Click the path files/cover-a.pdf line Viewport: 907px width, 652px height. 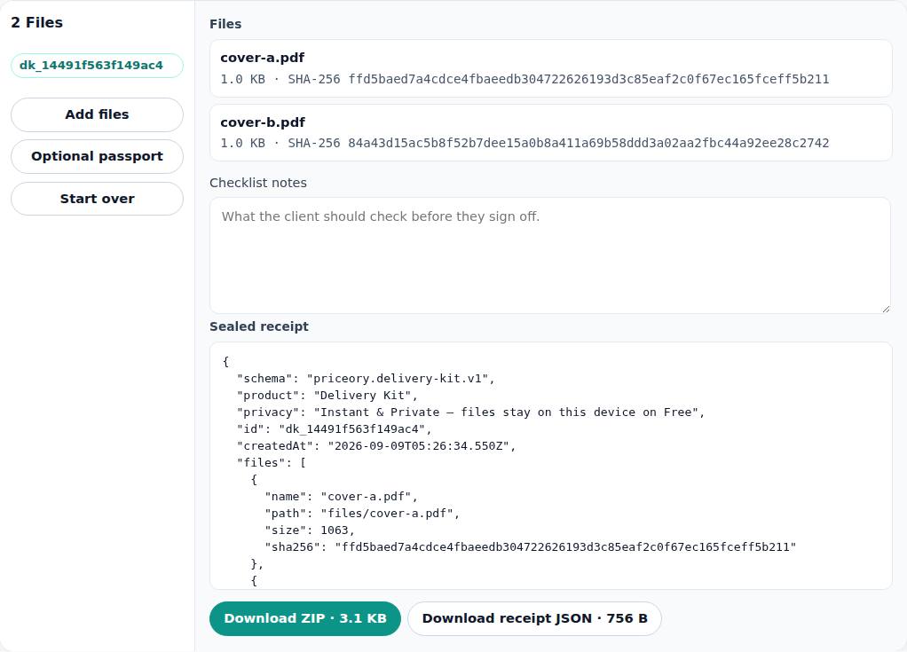coord(362,514)
